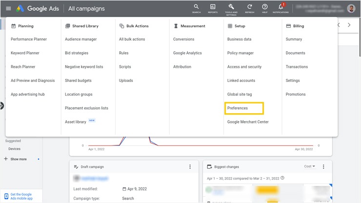Open Policy manager
This screenshot has width=361, height=203.
coord(241,53)
